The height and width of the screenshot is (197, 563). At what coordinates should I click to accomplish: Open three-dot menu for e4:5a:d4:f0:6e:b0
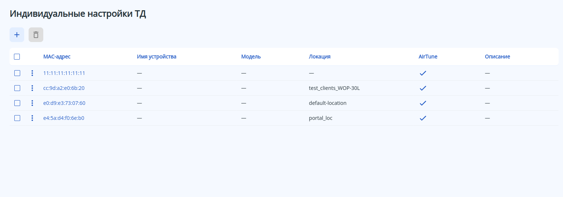32,118
